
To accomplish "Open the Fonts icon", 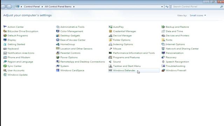I will click(163, 40).
